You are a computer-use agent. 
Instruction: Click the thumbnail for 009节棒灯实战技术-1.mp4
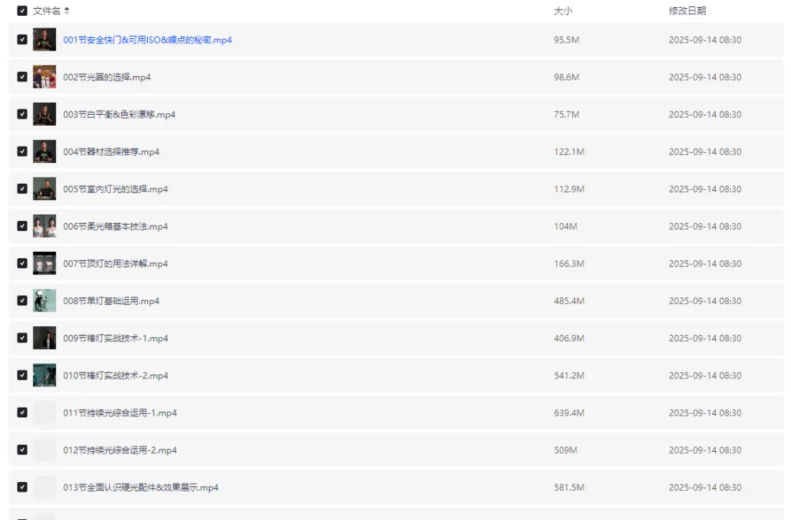(44, 338)
